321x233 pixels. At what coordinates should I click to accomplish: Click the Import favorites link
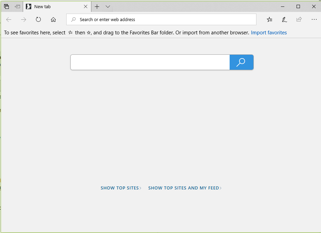tap(269, 32)
